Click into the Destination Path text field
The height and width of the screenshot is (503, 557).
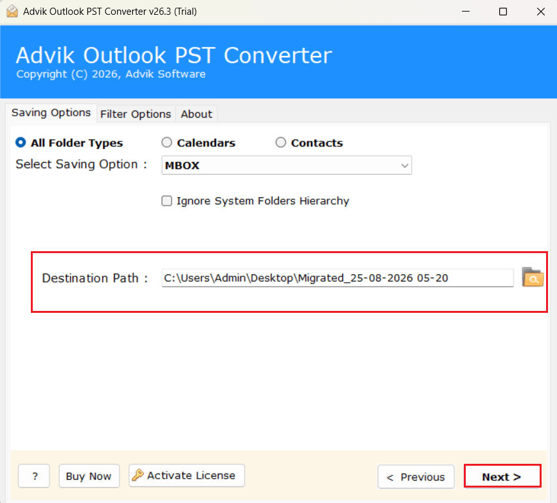coord(337,278)
